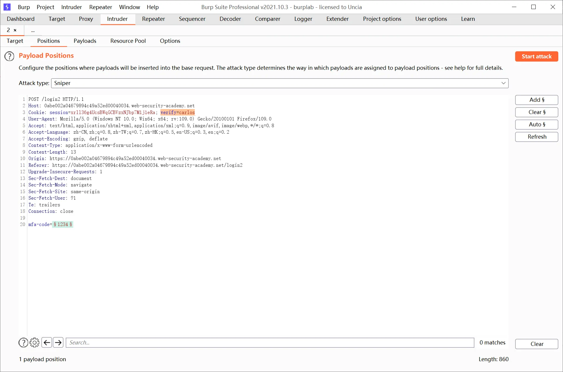Click the §1234§ payload marker

[63, 224]
